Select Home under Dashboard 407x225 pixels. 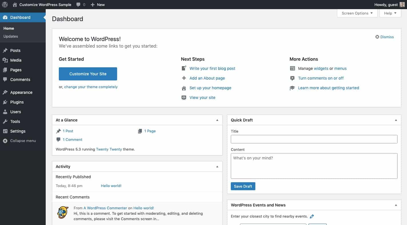pos(9,28)
